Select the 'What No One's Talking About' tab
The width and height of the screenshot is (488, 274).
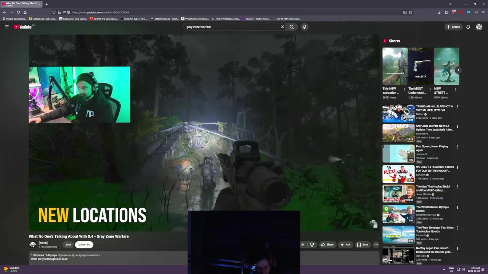pyautogui.click(x=21, y=4)
